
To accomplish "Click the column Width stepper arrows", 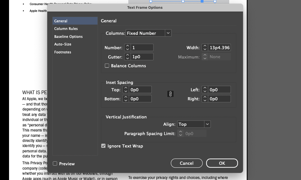I will click(205, 48).
